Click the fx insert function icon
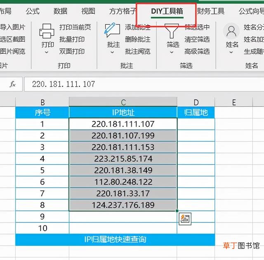 pos(13,84)
